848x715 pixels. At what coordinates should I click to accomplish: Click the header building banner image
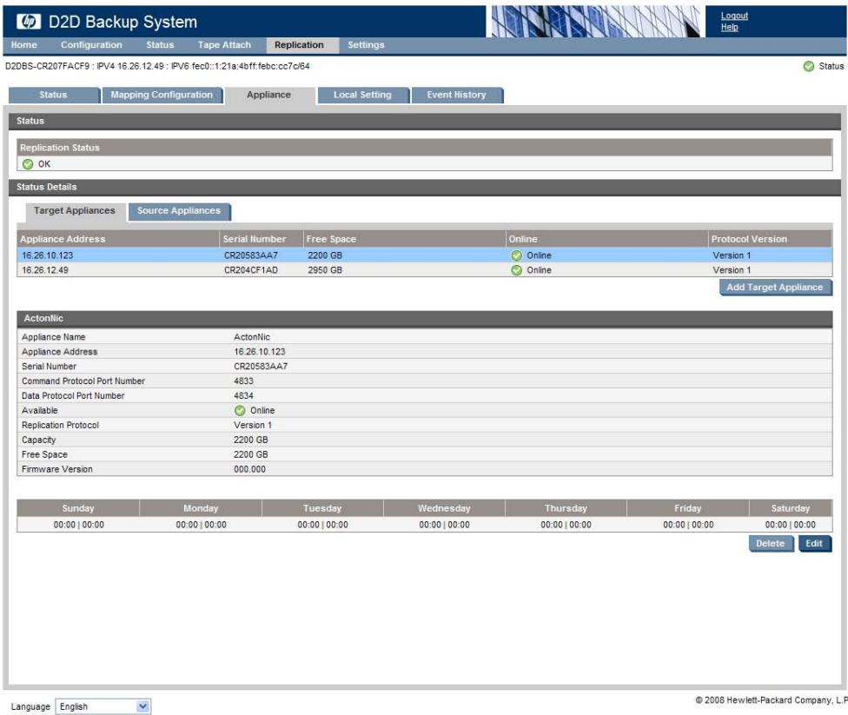point(595,22)
